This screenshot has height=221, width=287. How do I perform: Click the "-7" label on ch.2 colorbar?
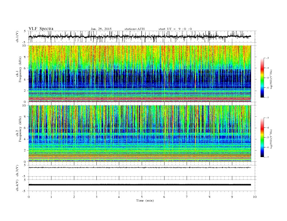coord(267,157)
